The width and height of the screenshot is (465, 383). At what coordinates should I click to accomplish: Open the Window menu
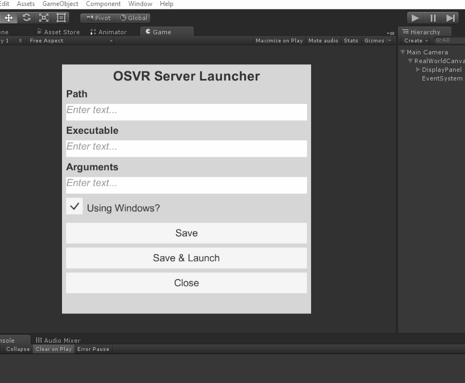140,4
